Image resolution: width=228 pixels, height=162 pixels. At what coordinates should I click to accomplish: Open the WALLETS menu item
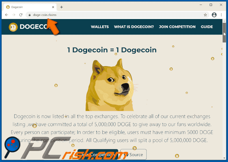point(100,27)
